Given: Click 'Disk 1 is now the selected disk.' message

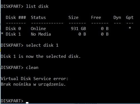Looking at the screenshot, I should click(x=41, y=56).
